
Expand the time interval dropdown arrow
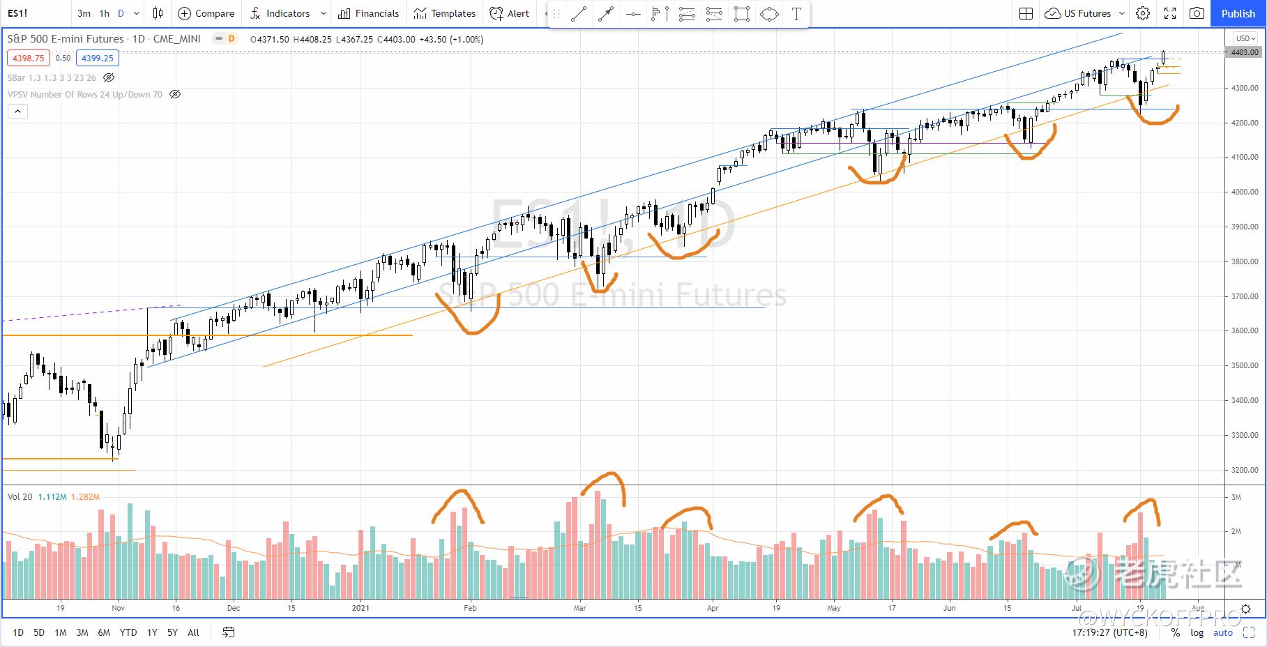click(x=137, y=13)
